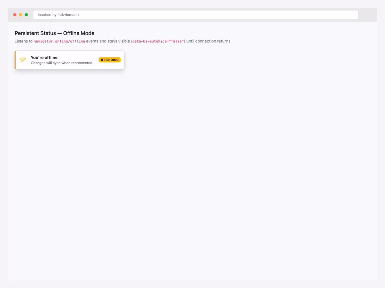Click the offline wifi-slash icon in toast
The height and width of the screenshot is (288, 385).
[x=23, y=60]
